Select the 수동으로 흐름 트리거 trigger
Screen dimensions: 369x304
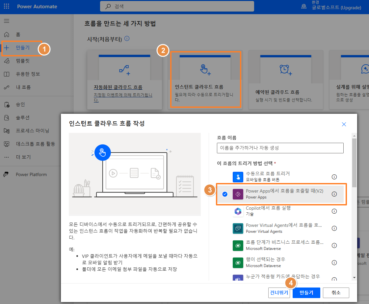(x=280, y=177)
